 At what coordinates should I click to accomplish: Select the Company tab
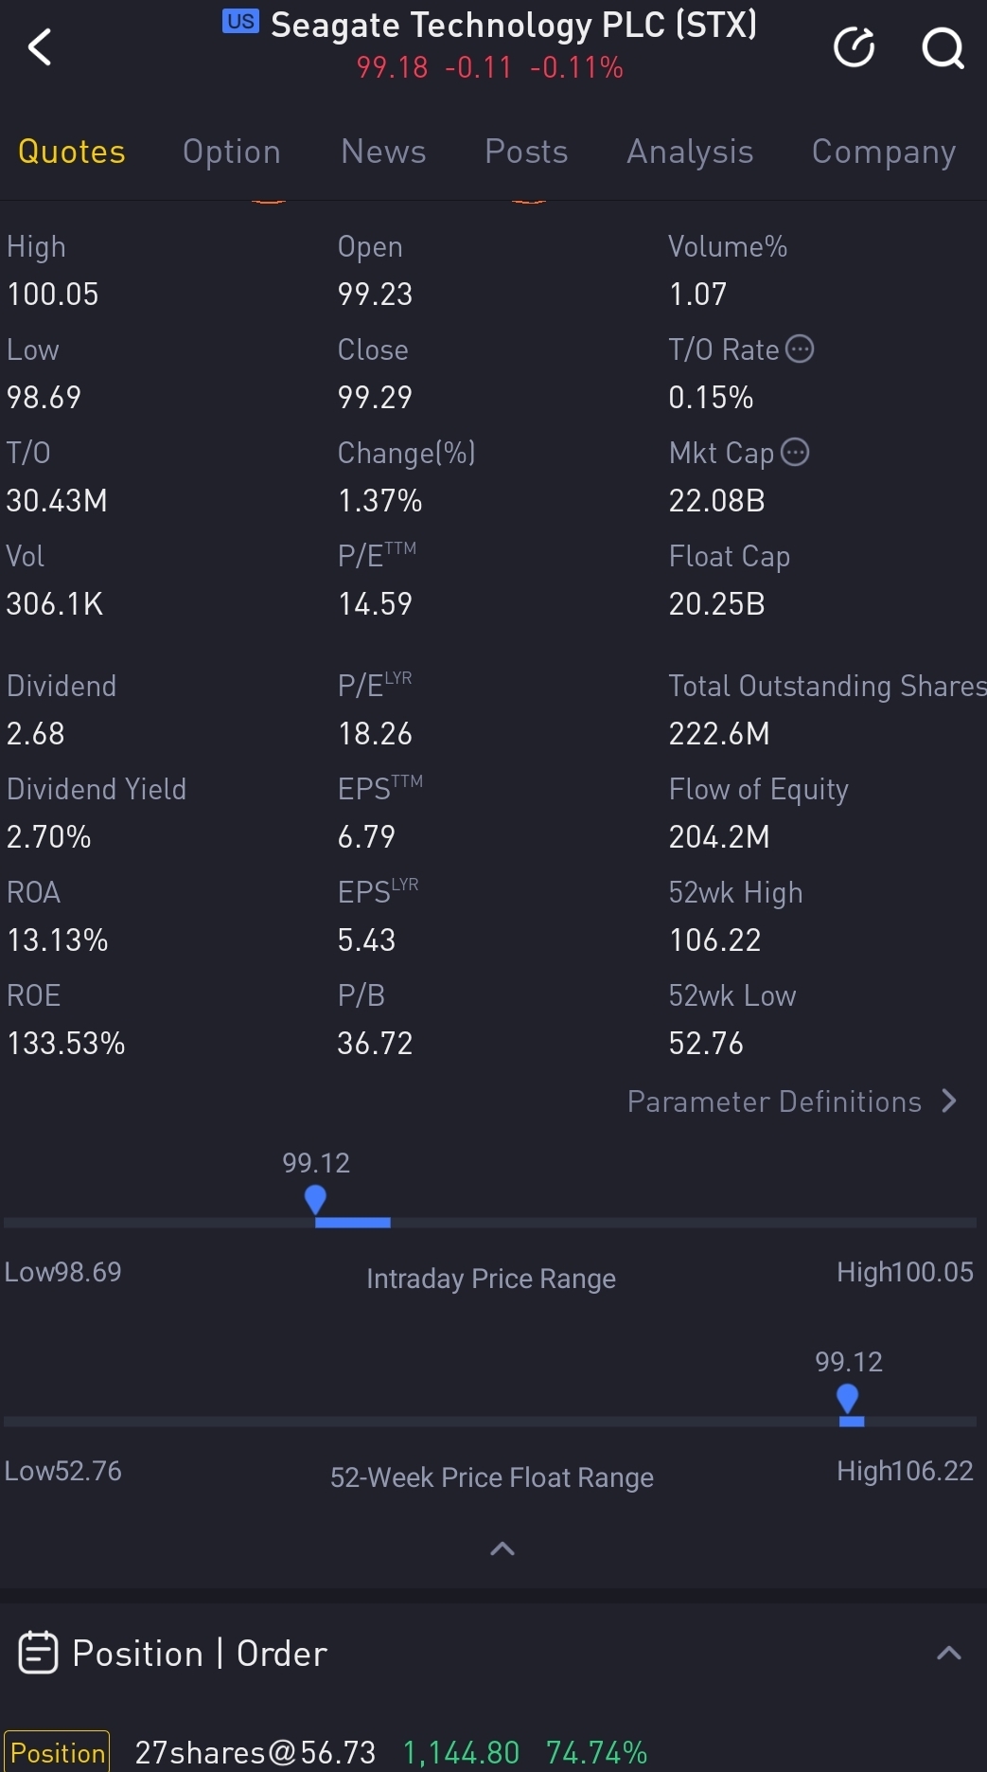[x=883, y=152]
